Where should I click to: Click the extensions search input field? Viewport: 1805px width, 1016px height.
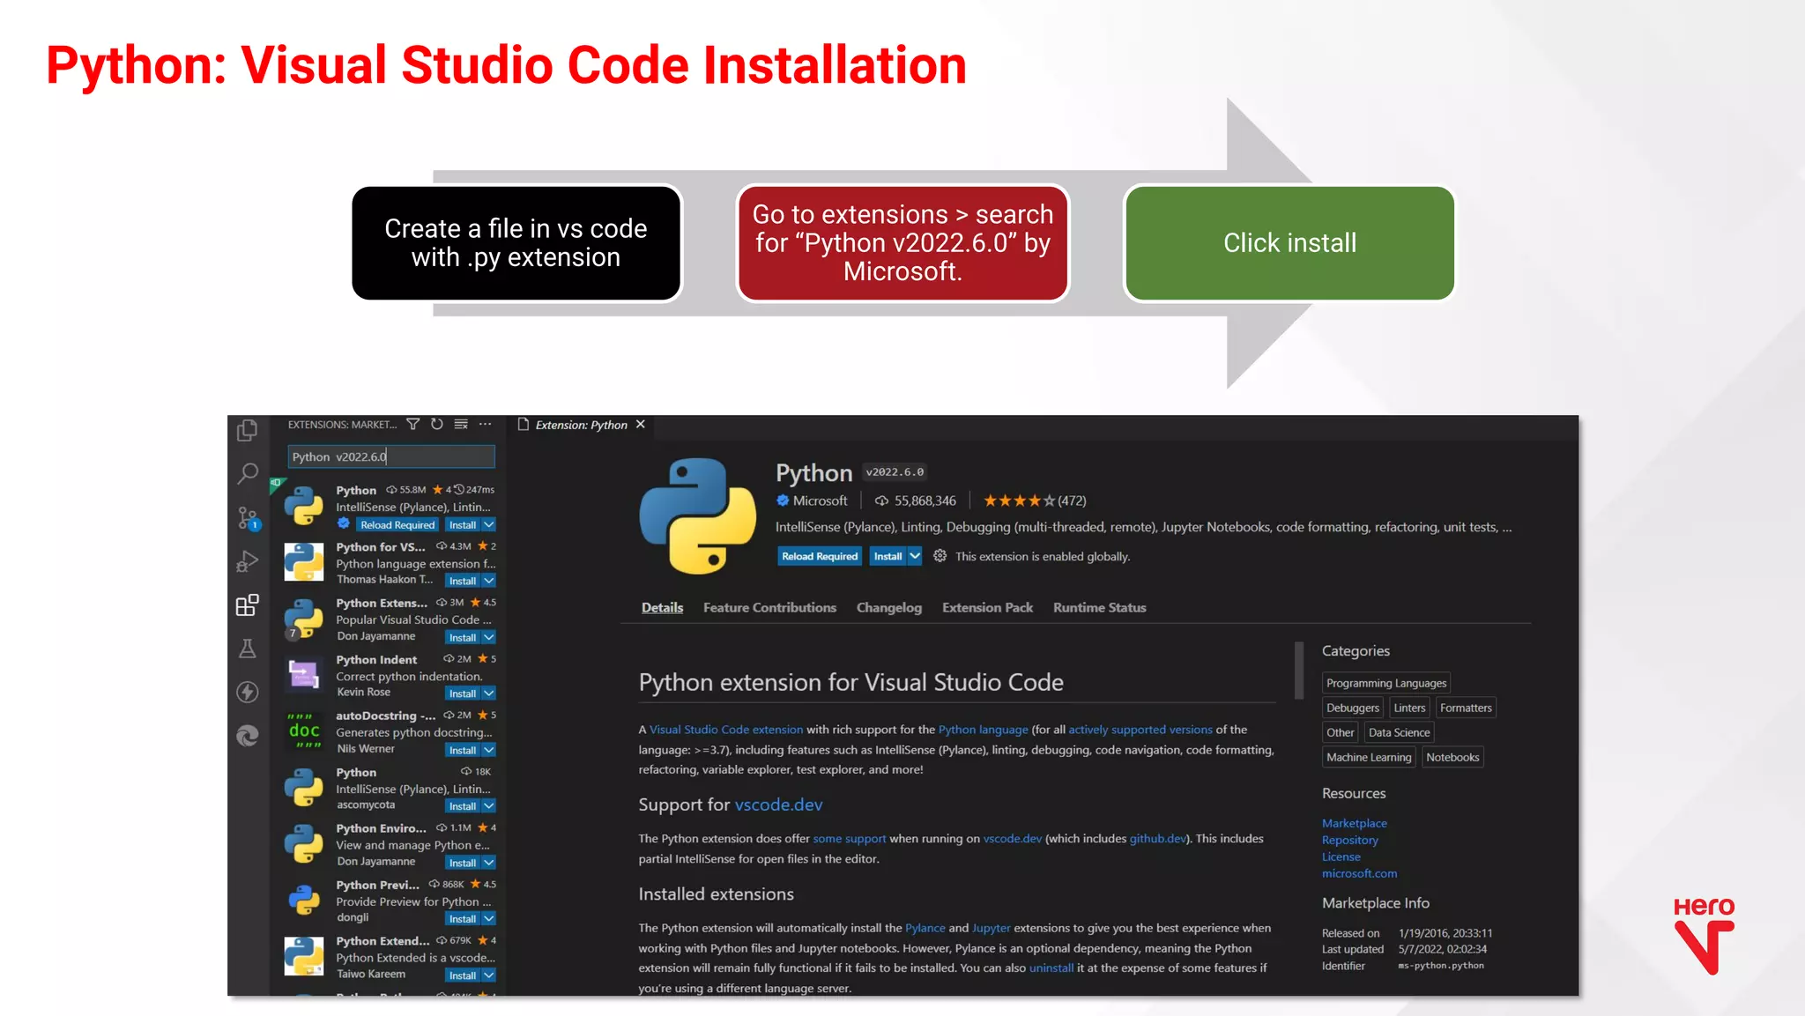point(391,456)
